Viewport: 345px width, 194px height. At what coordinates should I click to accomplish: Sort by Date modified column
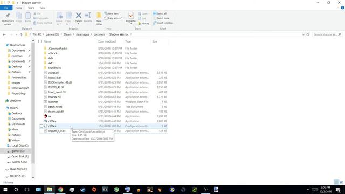point(107,41)
